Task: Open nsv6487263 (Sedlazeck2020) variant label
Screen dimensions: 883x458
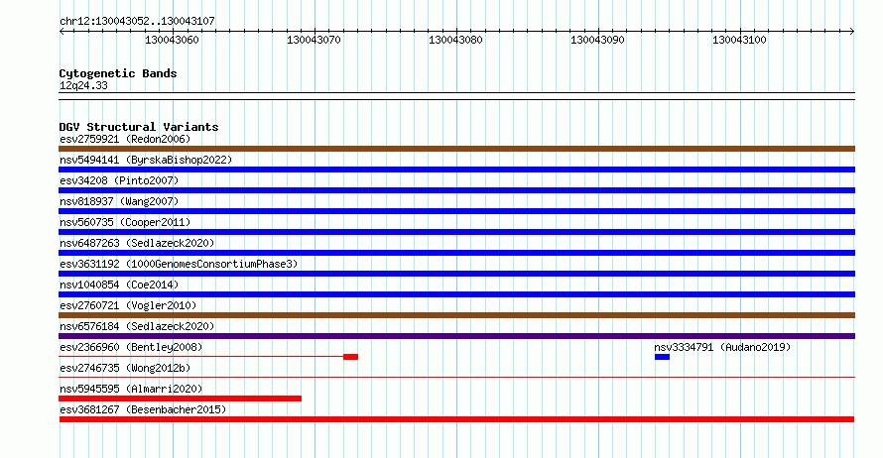Action: pos(137,243)
